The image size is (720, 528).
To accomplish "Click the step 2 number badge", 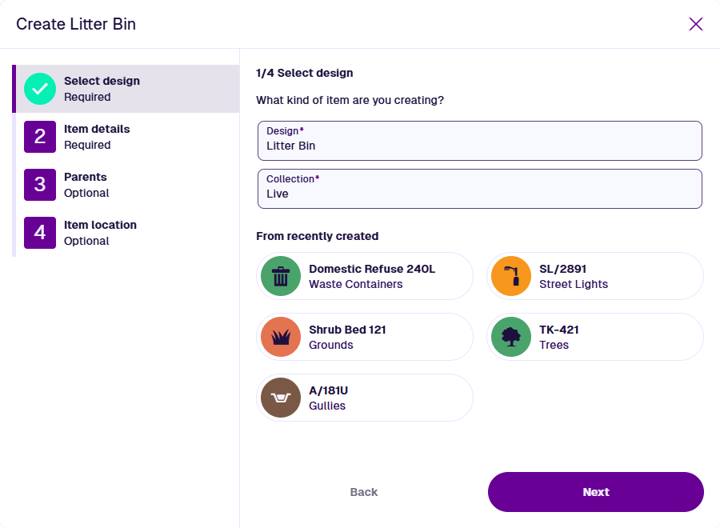I will pyautogui.click(x=40, y=137).
